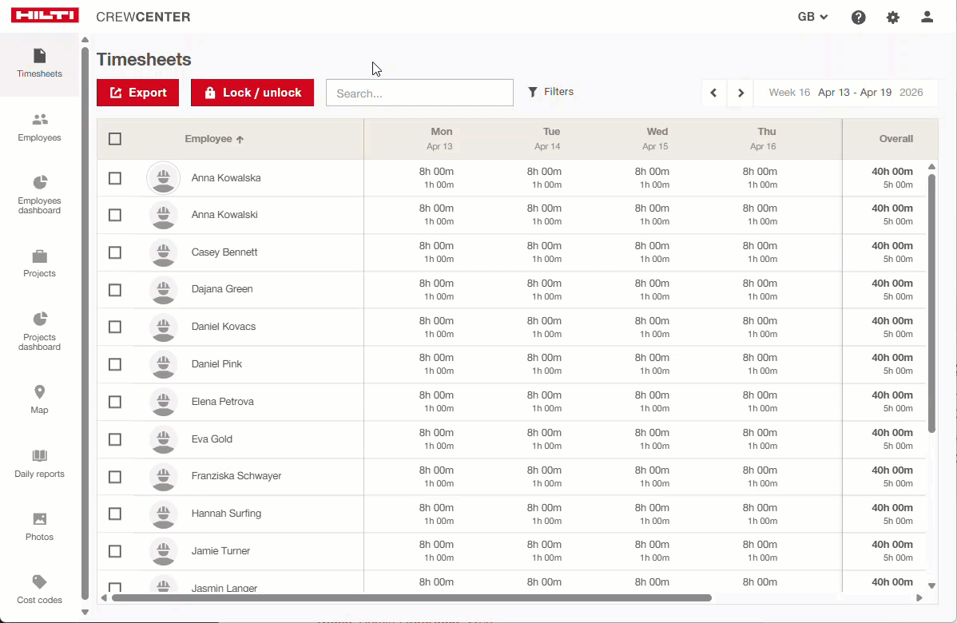Screen dimensions: 957x623
Task: Sort by the Employee column header
Action: 214,139
